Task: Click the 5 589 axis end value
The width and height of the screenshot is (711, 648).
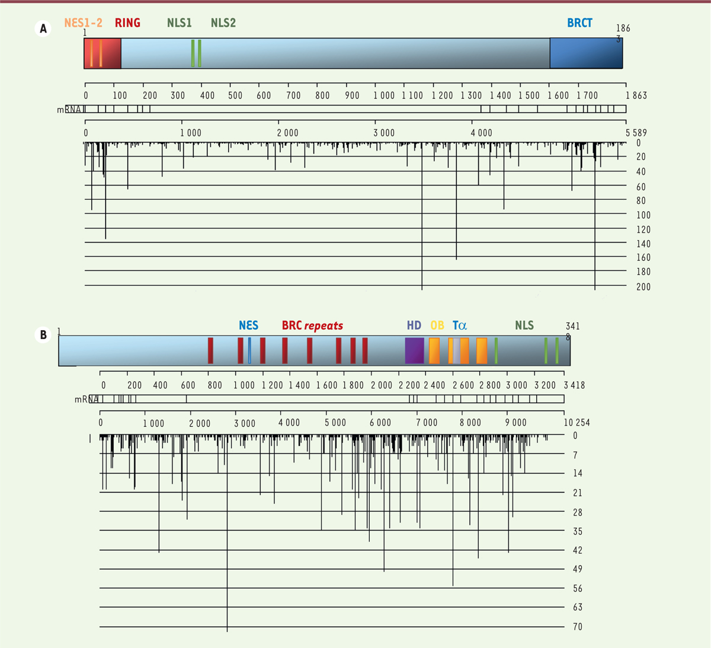Action: [635, 133]
